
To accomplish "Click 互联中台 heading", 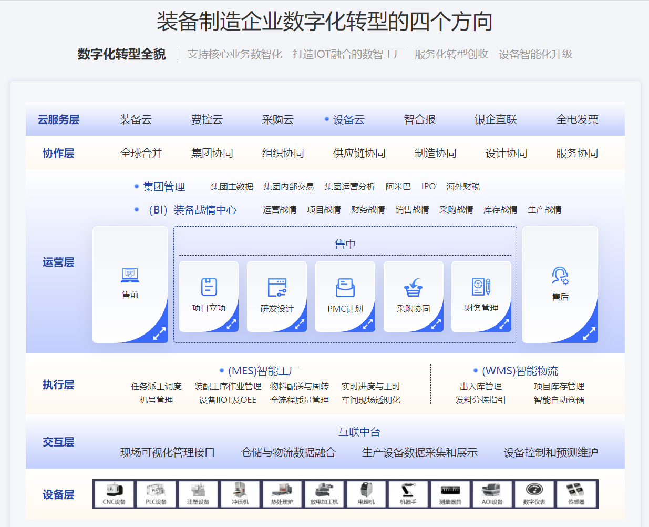I will tap(359, 432).
